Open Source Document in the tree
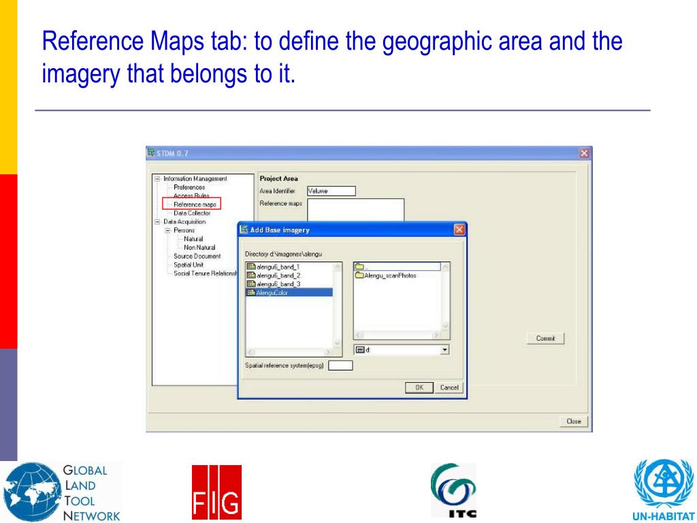 pyautogui.click(x=197, y=256)
